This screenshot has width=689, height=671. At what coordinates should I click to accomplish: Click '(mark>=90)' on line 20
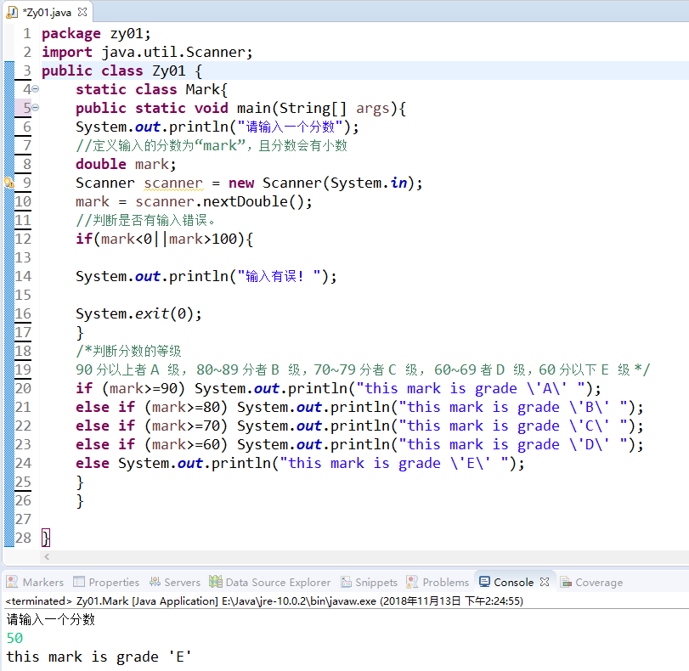point(144,388)
